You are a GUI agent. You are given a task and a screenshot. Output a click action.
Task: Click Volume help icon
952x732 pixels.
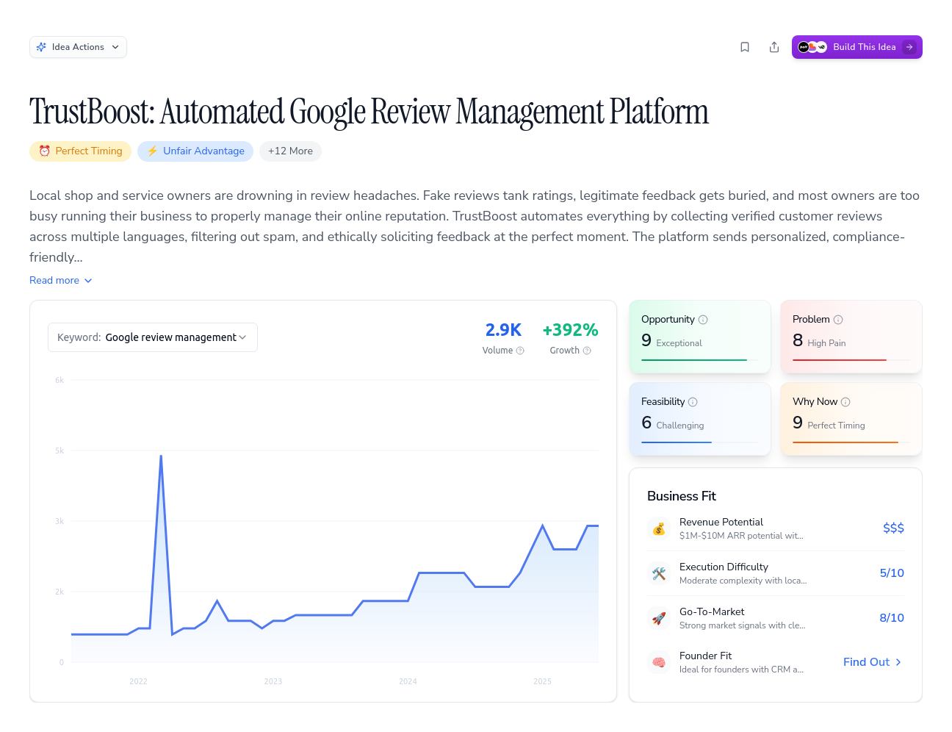click(x=520, y=351)
